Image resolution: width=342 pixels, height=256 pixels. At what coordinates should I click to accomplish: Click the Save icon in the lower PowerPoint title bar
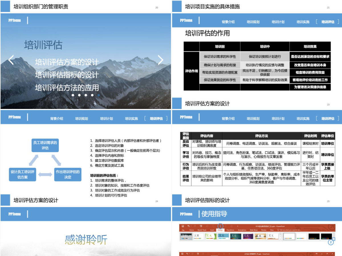point(183,254)
